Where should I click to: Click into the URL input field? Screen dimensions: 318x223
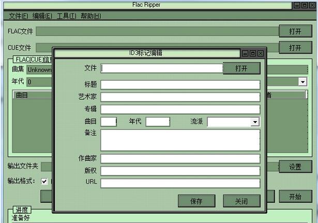click(x=180, y=183)
